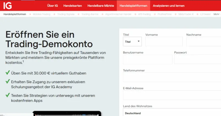
Task: Click the text 'kostenfreien Apps'
Action: tap(27, 100)
